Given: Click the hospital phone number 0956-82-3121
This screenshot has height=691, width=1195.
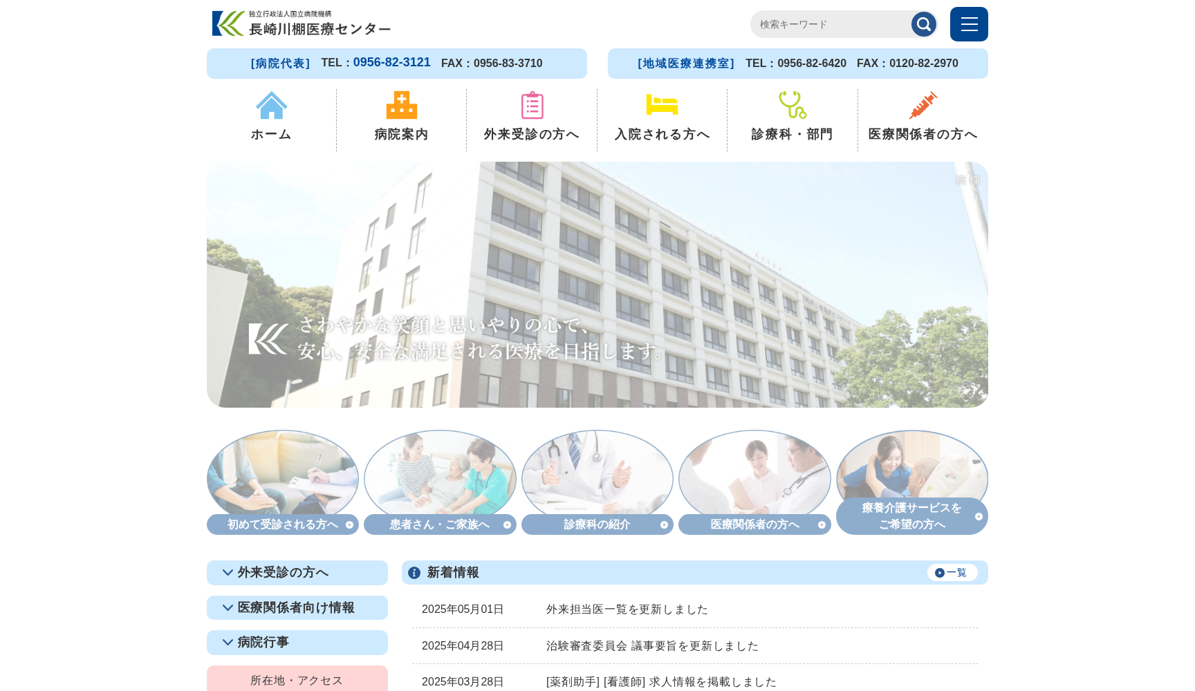Looking at the screenshot, I should pos(391,62).
